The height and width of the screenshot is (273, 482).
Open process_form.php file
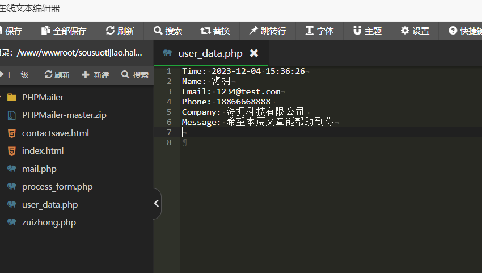click(57, 187)
